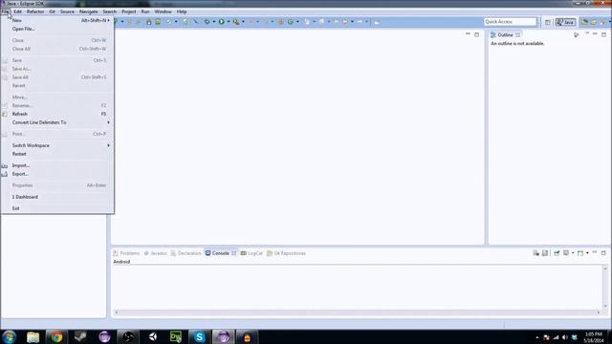Click the Windows Start button
Screen dimensions: 612x344
tap(9, 336)
